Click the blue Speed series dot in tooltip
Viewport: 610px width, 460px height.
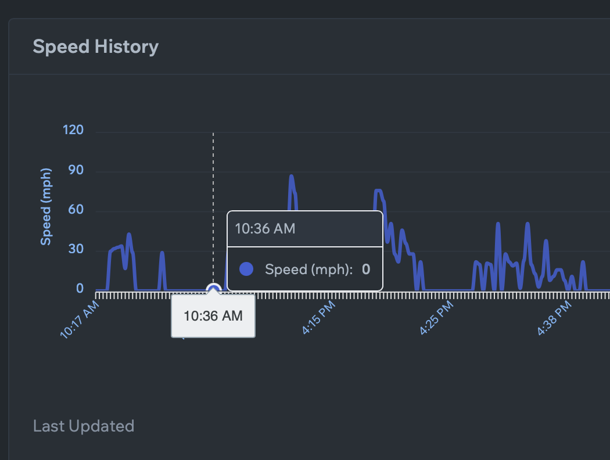tap(246, 269)
